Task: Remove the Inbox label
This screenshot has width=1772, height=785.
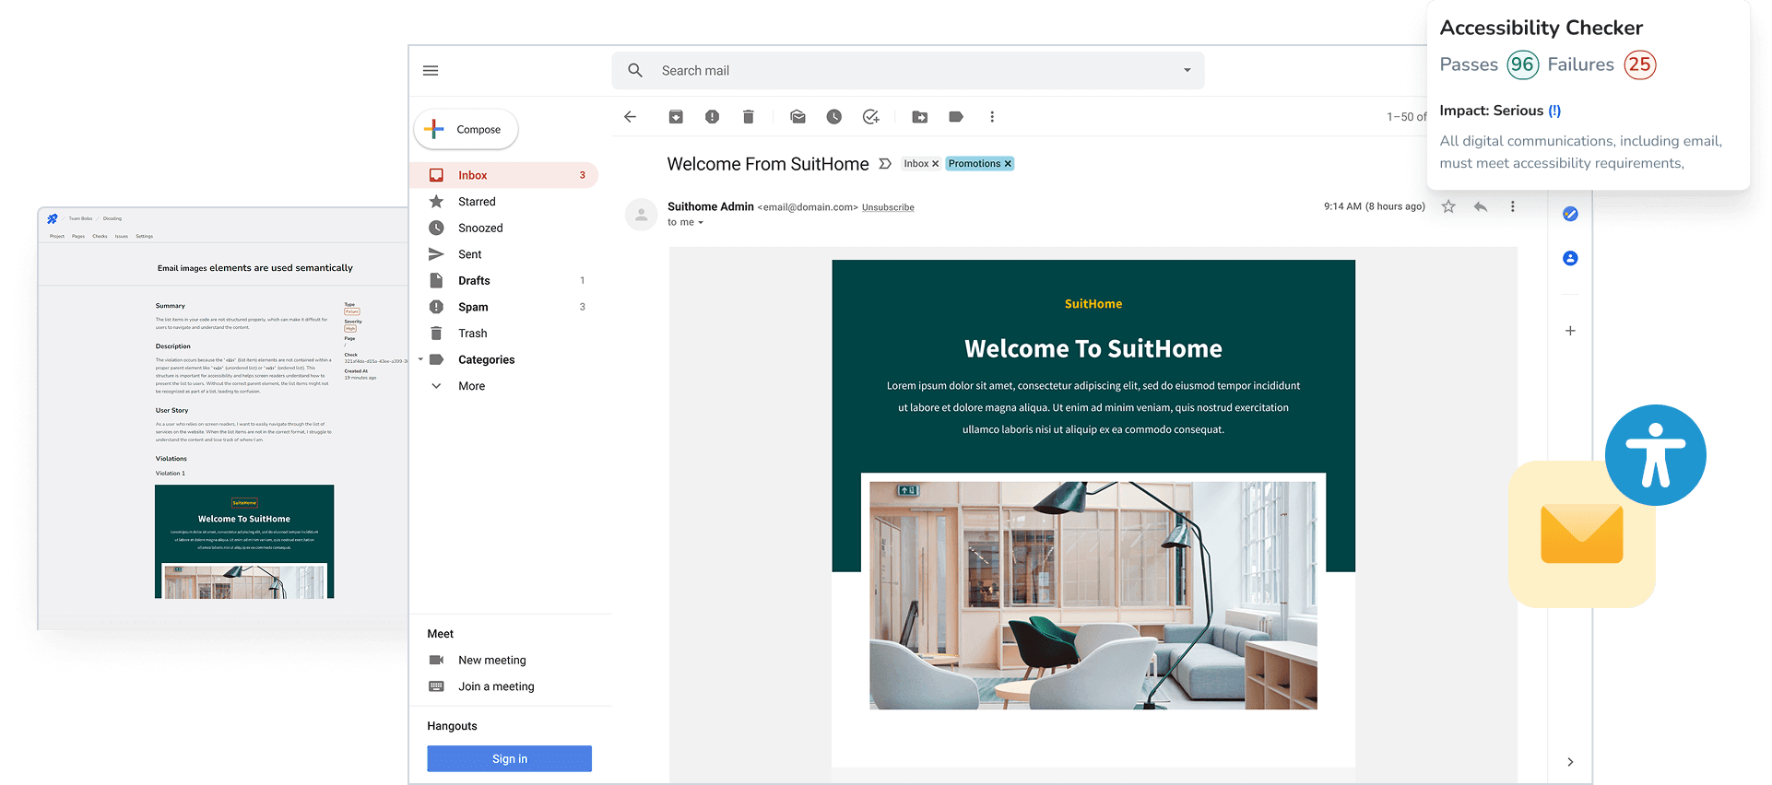Action: tap(935, 164)
